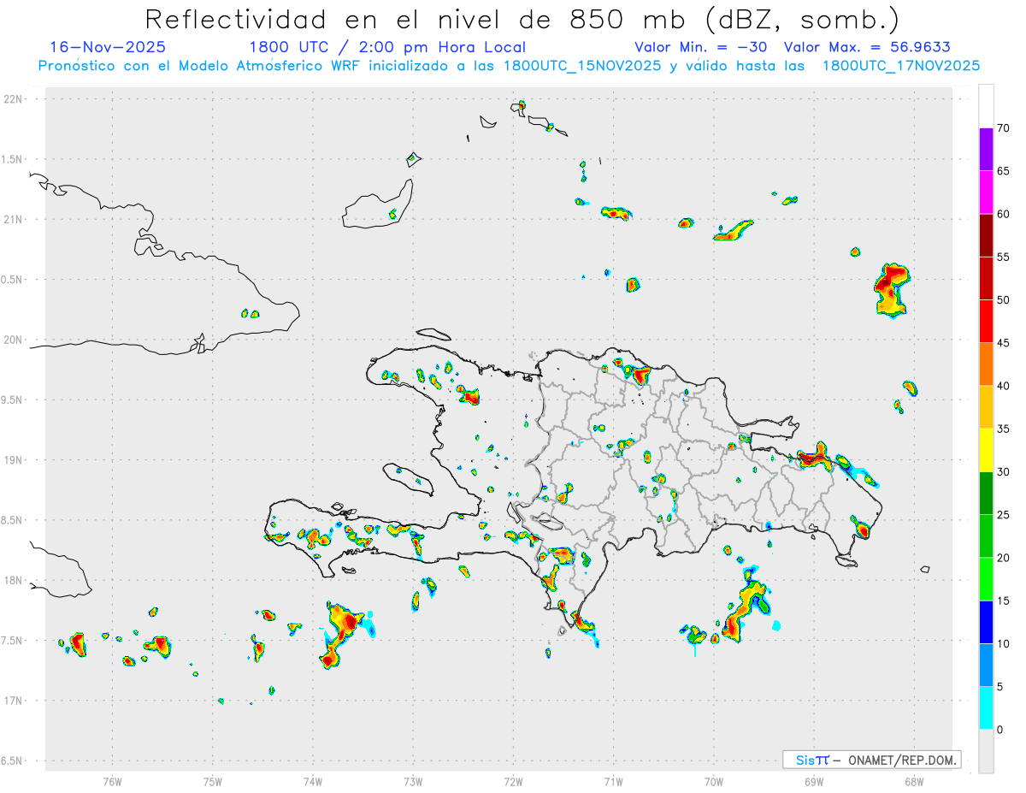This screenshot has width=1026, height=793.
Task: Pick the gold 35-40 dBZ legend swatch
Action: click(x=986, y=407)
